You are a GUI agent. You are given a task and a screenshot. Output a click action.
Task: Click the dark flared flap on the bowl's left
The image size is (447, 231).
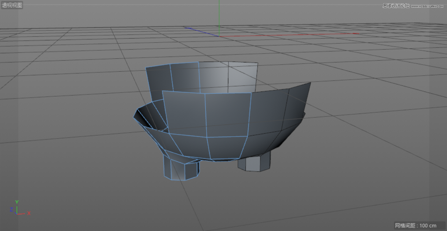[x=145, y=114]
